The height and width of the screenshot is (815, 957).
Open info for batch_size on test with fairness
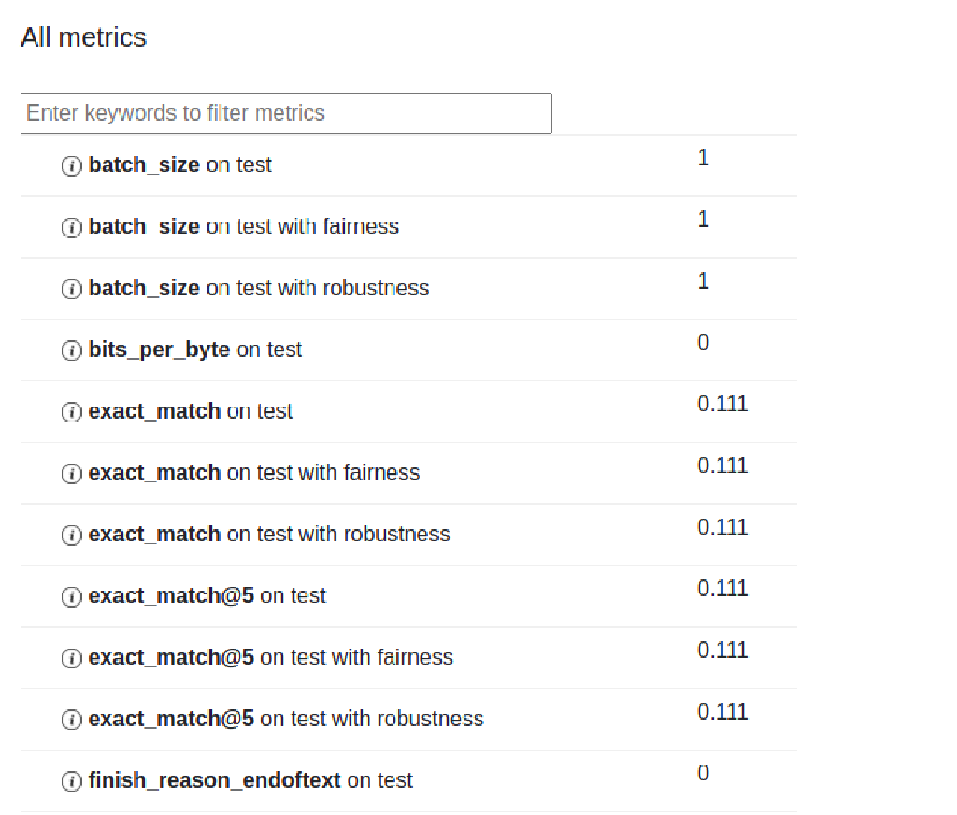click(71, 227)
